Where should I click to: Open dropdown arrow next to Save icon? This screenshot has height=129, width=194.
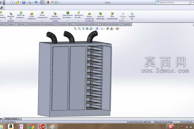pos(27,2)
